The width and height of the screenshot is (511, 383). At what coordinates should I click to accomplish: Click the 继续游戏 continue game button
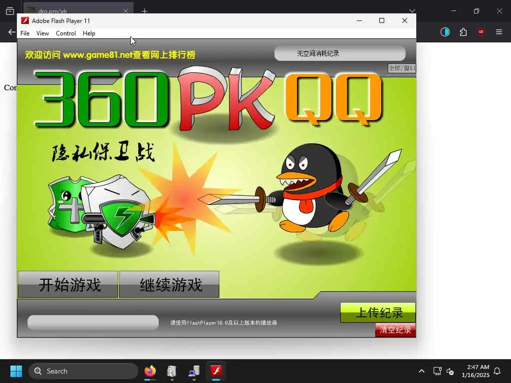tap(169, 284)
